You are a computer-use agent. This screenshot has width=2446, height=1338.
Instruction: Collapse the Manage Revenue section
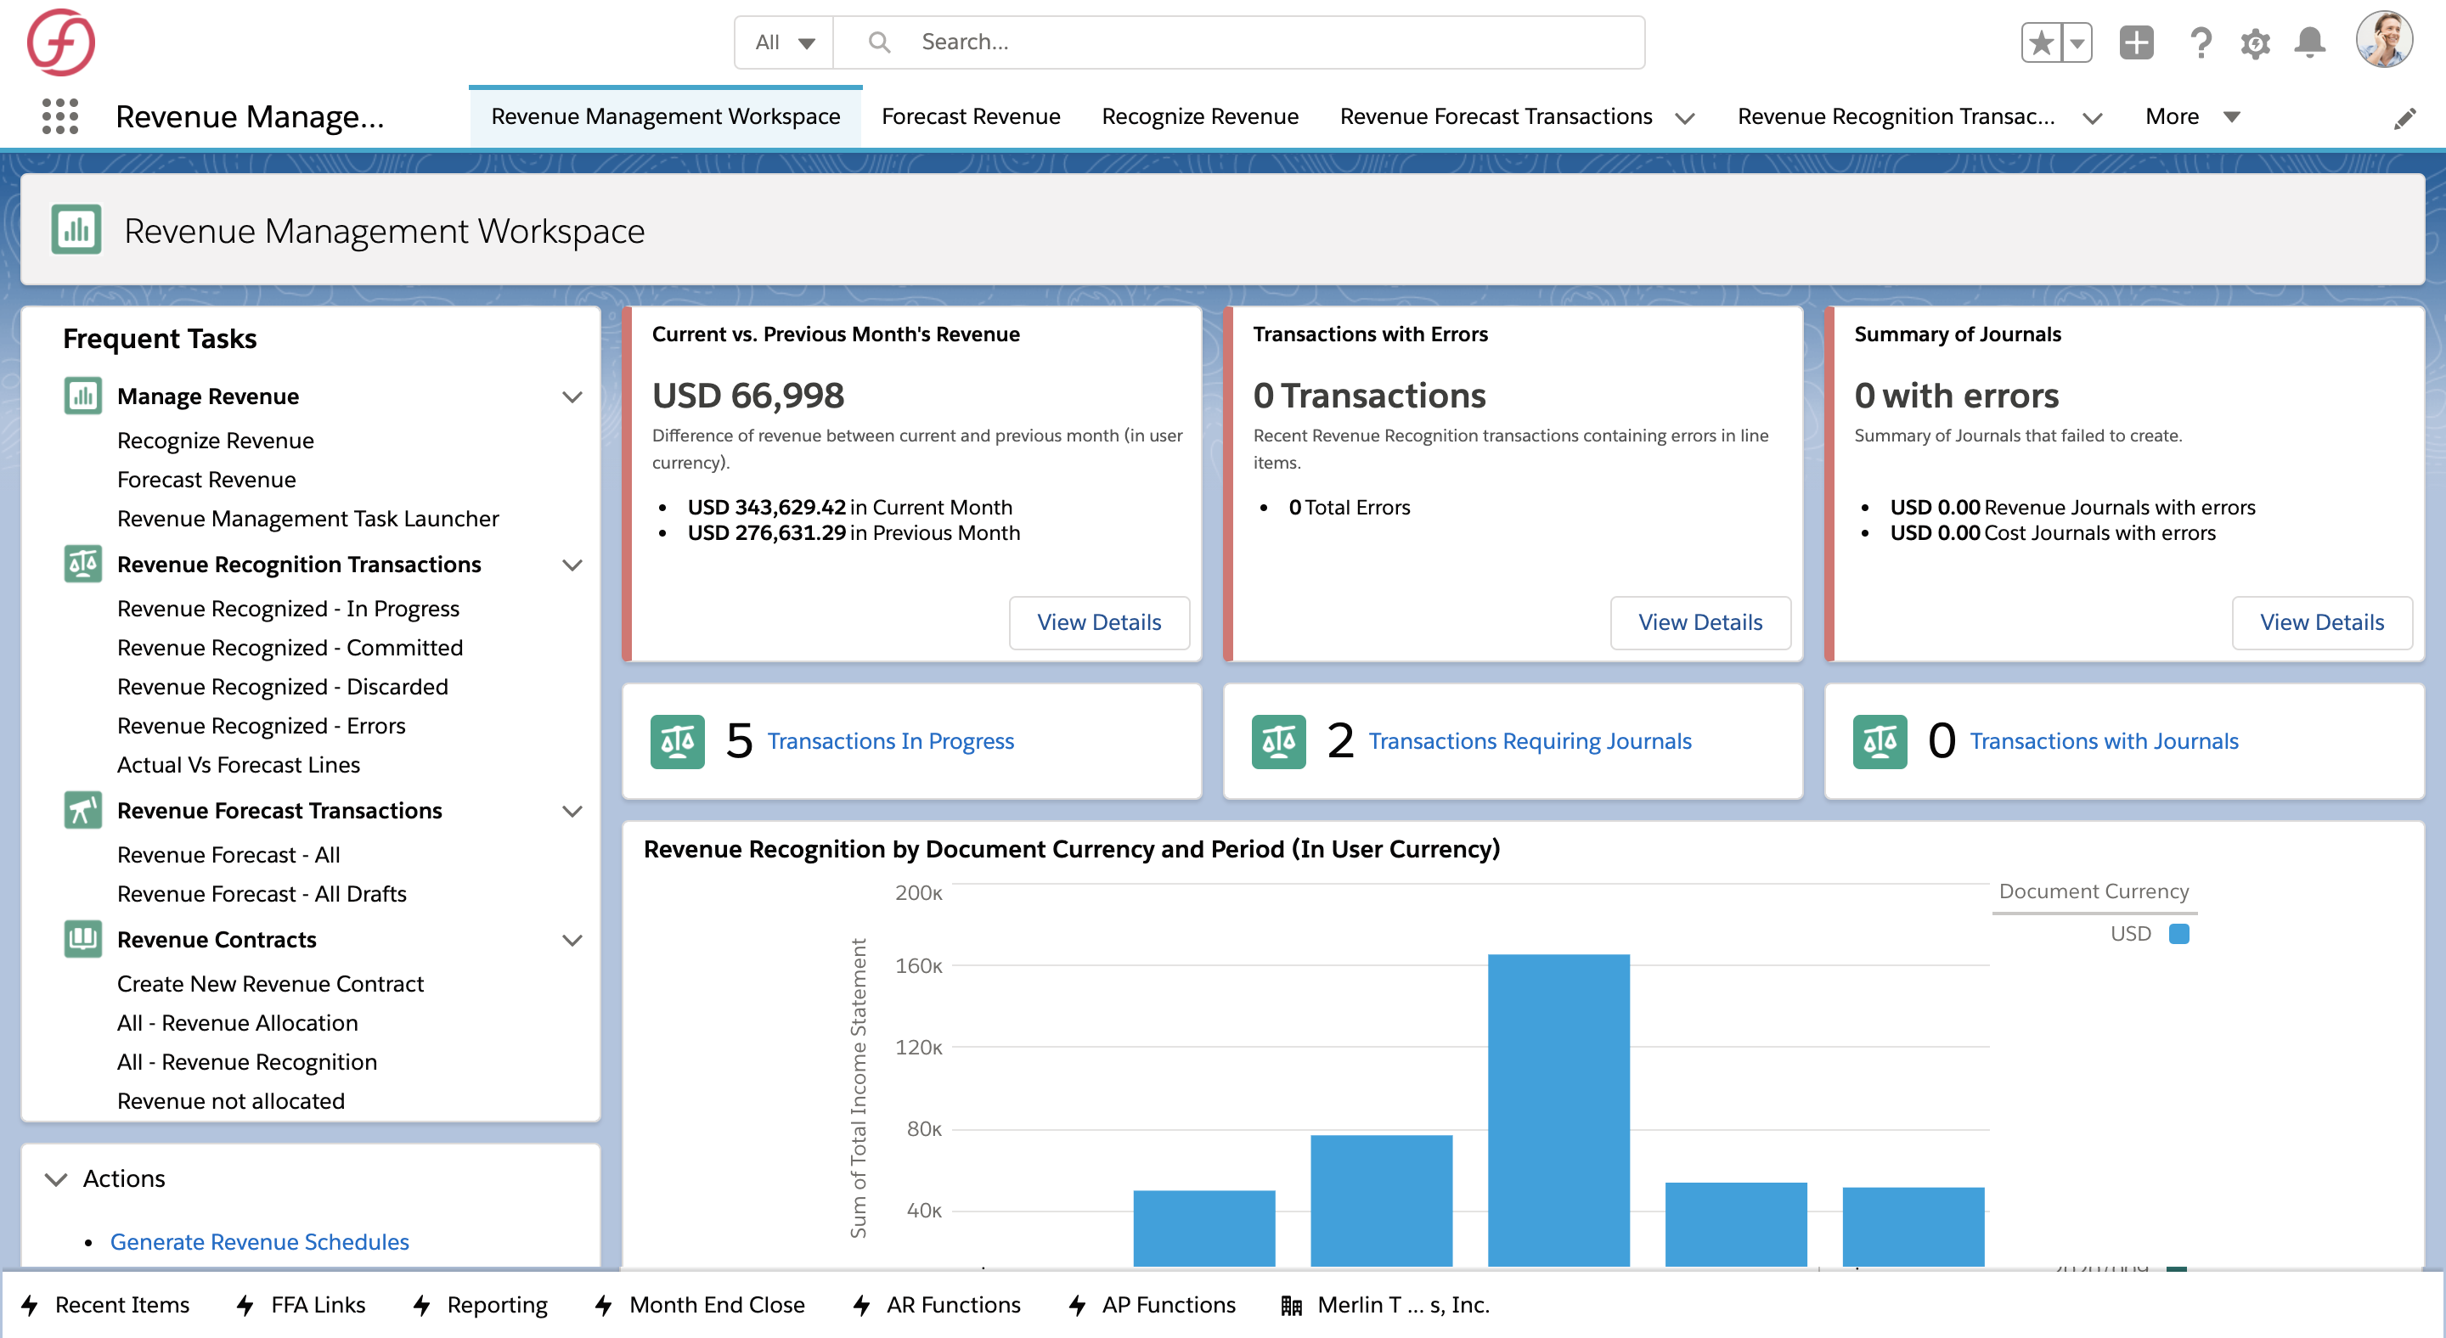click(572, 396)
